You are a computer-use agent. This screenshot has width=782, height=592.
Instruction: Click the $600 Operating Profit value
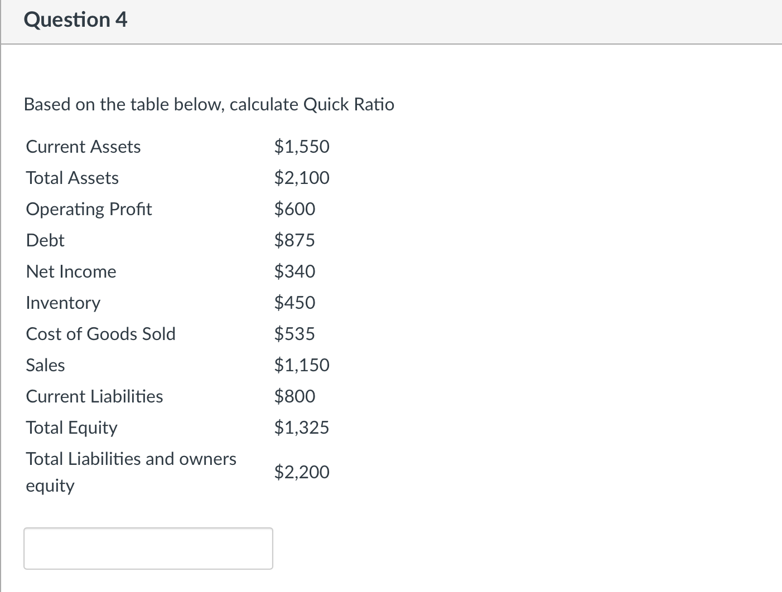295,209
